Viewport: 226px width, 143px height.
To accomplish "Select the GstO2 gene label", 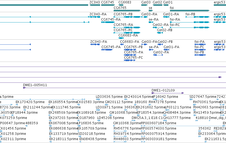I will 157,2.
